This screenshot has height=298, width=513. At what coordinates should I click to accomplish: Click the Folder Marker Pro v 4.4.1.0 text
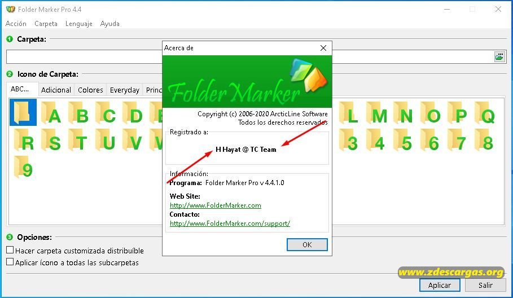point(245,183)
